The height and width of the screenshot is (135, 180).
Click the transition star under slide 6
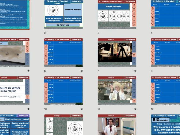click(x=81, y=71)
